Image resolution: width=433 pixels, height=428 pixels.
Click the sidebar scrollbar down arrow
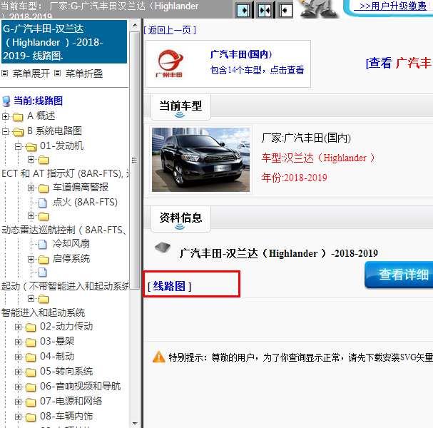135,423
